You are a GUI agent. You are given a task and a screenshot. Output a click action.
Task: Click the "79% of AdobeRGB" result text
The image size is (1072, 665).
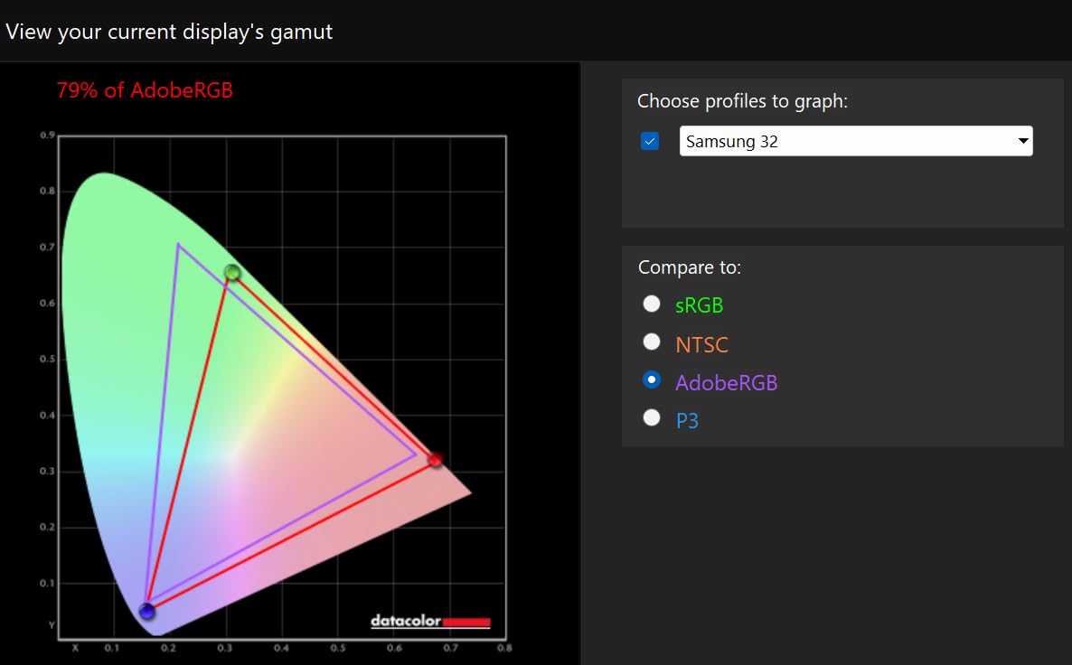click(145, 90)
